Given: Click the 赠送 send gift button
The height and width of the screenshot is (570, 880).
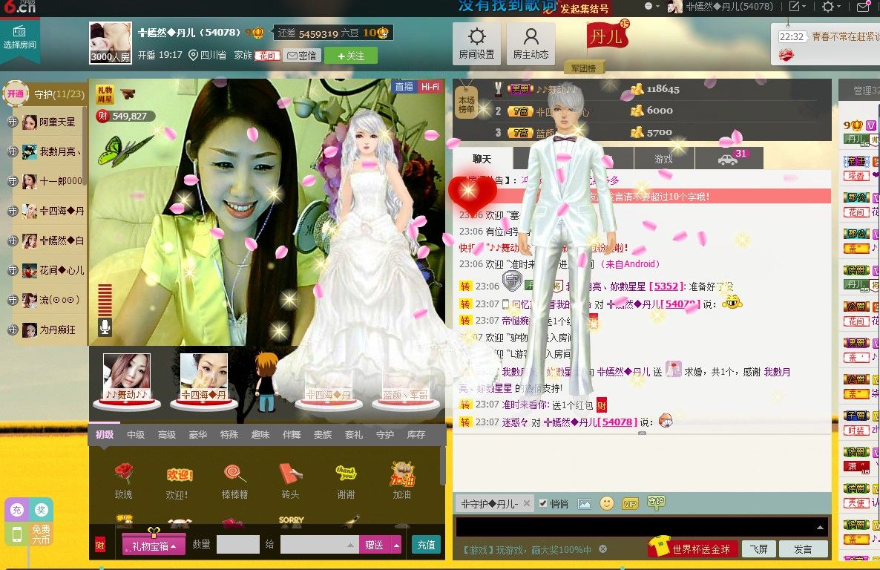Looking at the screenshot, I should point(375,545).
